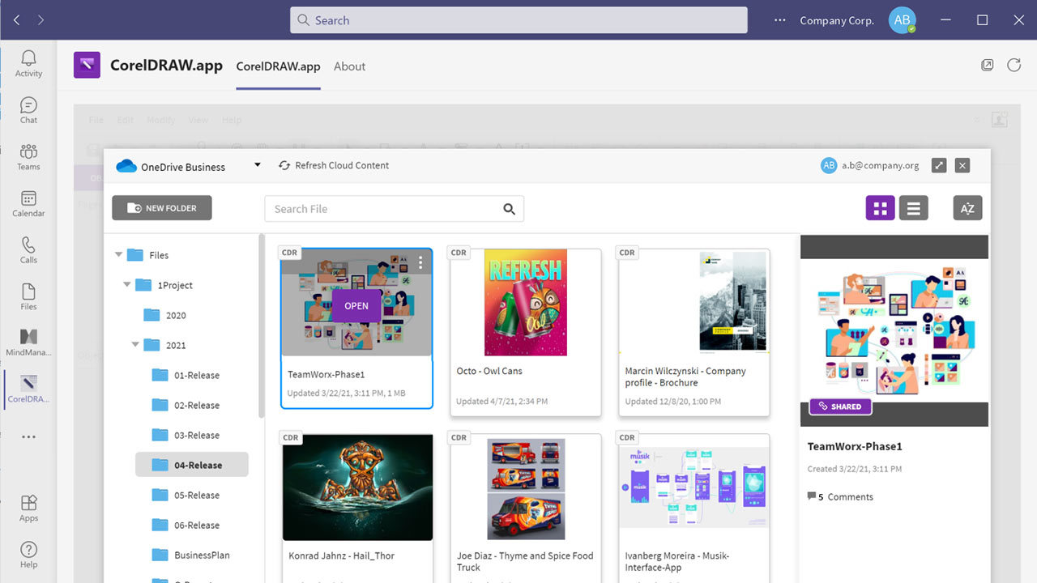Select the 03-Release folder
Screen dimensions: 1037x583
point(186,435)
